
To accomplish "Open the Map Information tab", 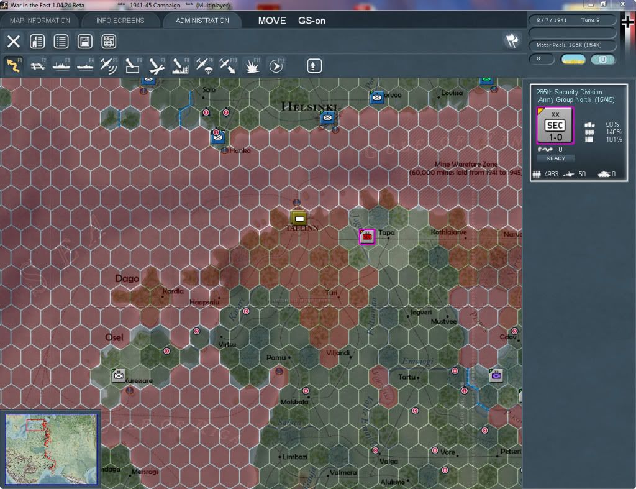I will click(40, 21).
